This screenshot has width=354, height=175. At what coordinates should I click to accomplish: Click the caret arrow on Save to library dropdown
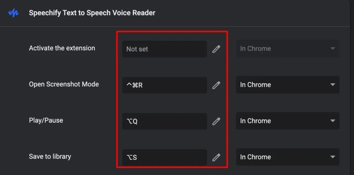333,157
